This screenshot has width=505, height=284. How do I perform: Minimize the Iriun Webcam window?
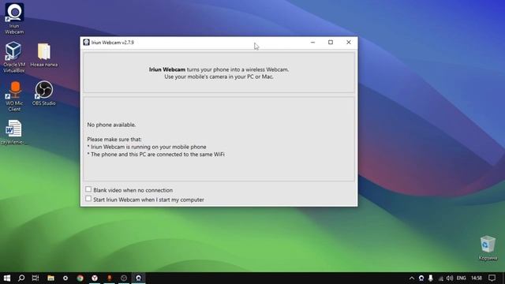tap(312, 42)
